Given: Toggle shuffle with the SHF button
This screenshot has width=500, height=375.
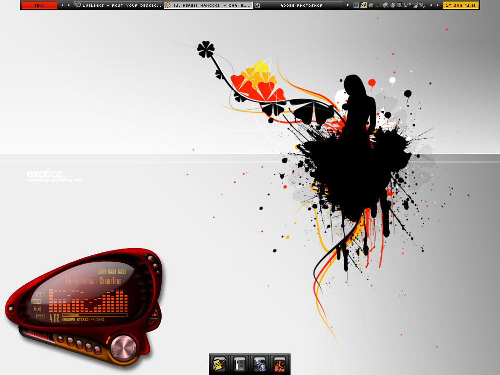Looking at the screenshot, I should [102, 271].
